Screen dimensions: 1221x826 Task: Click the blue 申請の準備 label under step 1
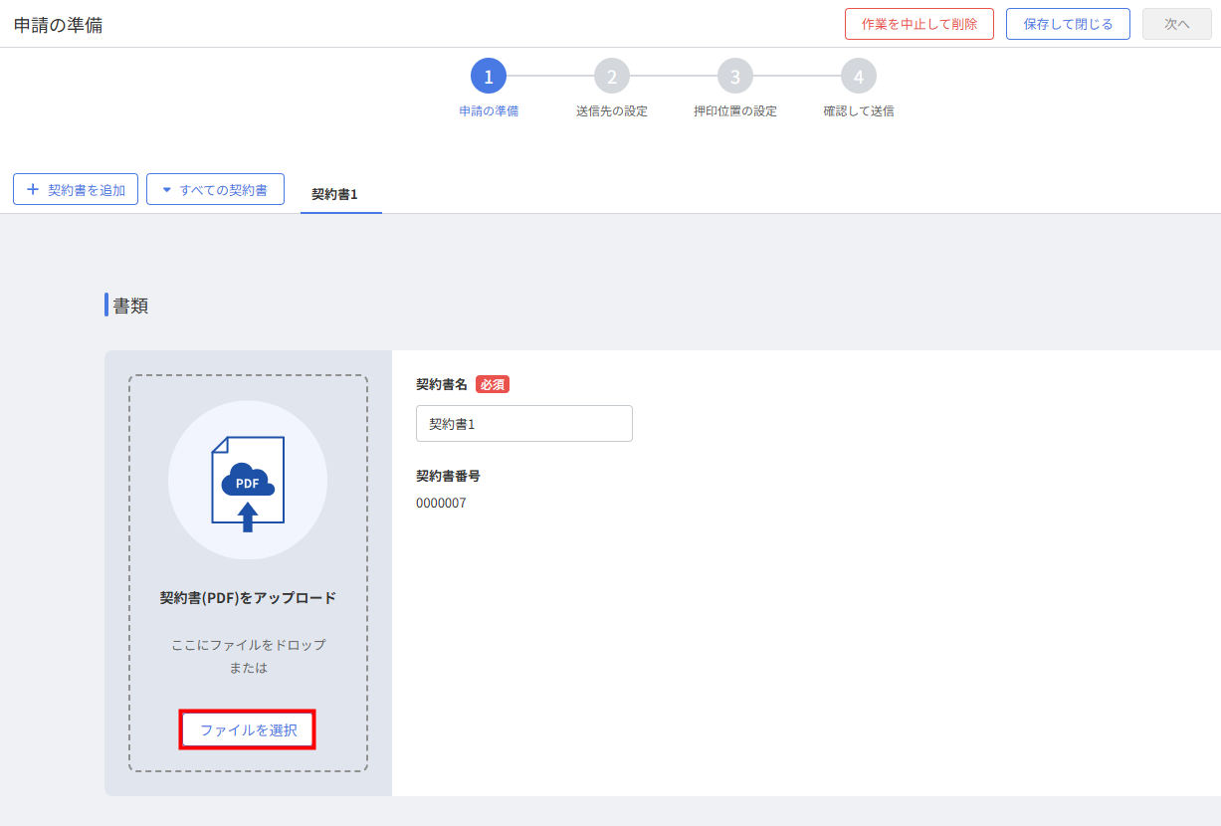489,111
